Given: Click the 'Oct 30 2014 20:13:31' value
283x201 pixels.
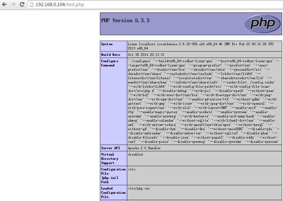Looking at the screenshot, I should tap(146, 55).
